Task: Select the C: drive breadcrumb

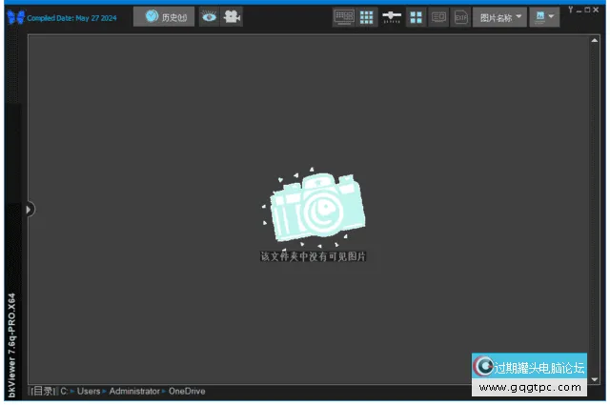Action: click(64, 392)
